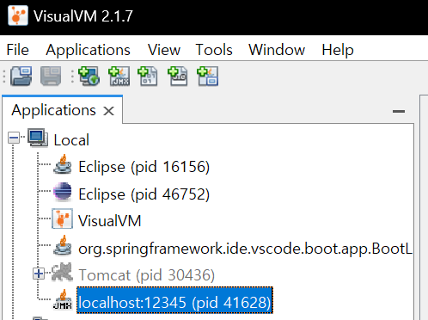Click the VisualVM logo in title bar
The height and width of the screenshot is (320, 428).
point(18,15)
